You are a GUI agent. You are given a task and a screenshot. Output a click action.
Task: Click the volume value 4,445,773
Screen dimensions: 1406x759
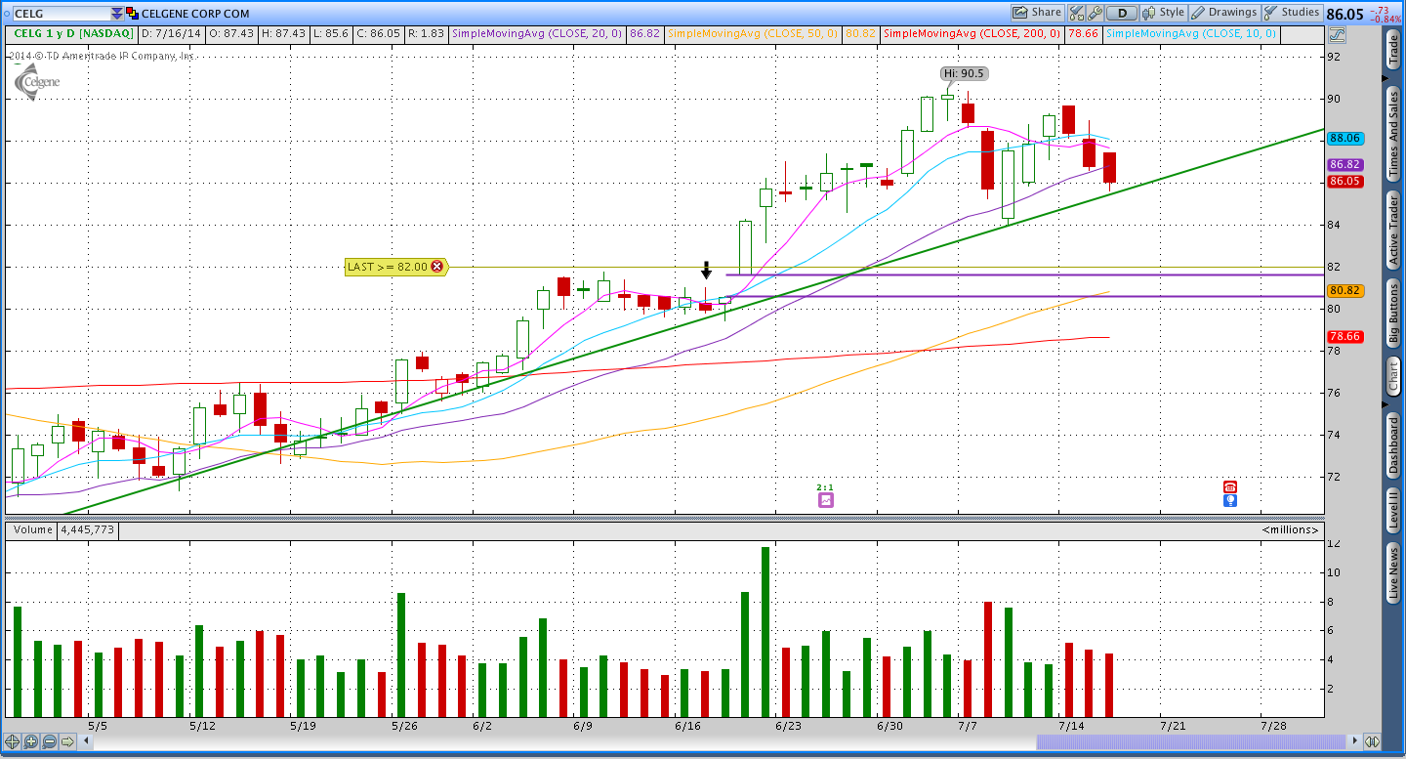(88, 529)
